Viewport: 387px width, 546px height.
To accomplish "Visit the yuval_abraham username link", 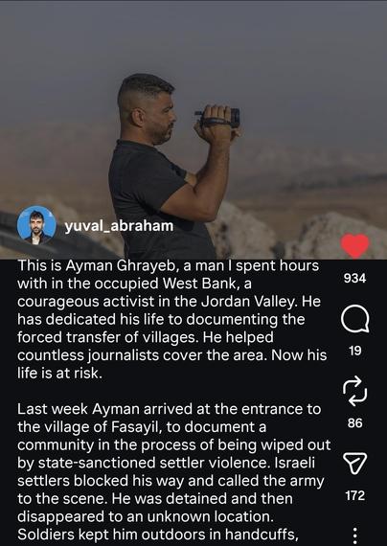I will click(119, 226).
